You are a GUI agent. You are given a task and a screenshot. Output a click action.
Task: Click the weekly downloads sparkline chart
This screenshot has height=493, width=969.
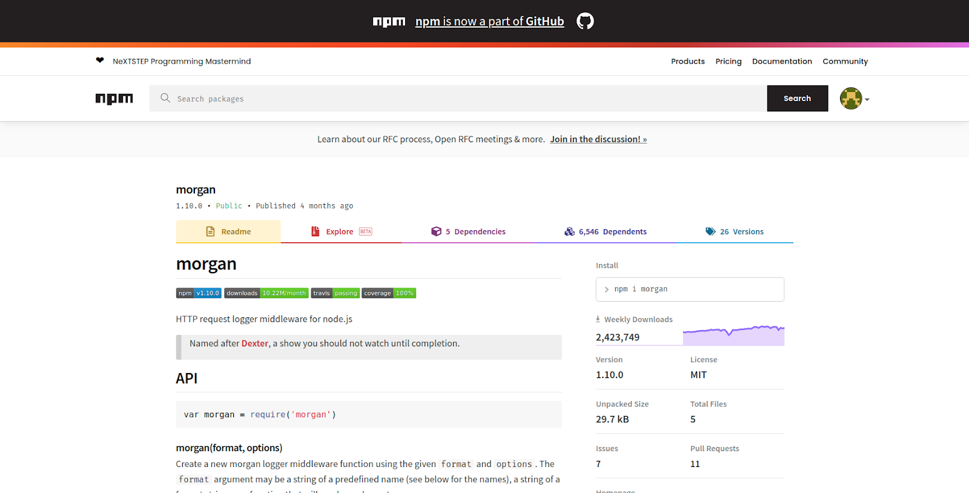point(733,335)
